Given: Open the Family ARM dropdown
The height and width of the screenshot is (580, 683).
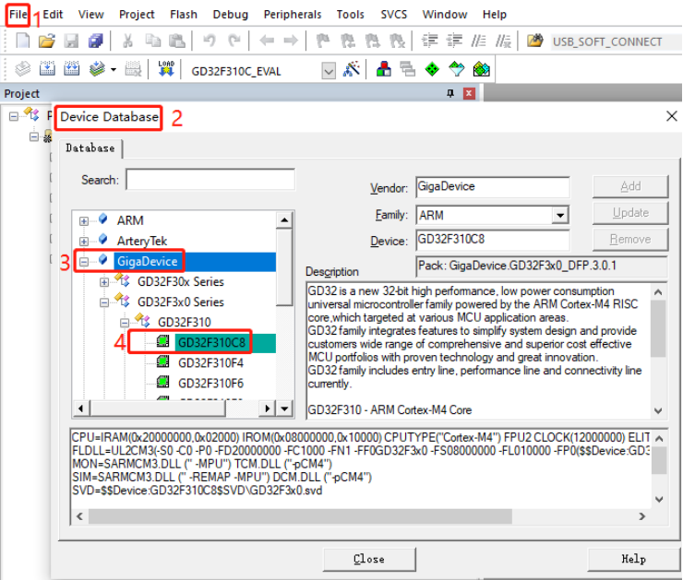Looking at the screenshot, I should [x=559, y=215].
